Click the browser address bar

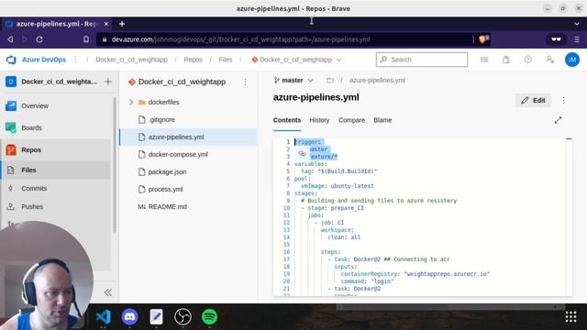[285, 39]
